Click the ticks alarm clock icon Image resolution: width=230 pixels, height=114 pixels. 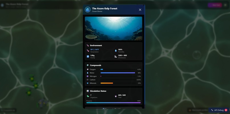tap(116, 96)
